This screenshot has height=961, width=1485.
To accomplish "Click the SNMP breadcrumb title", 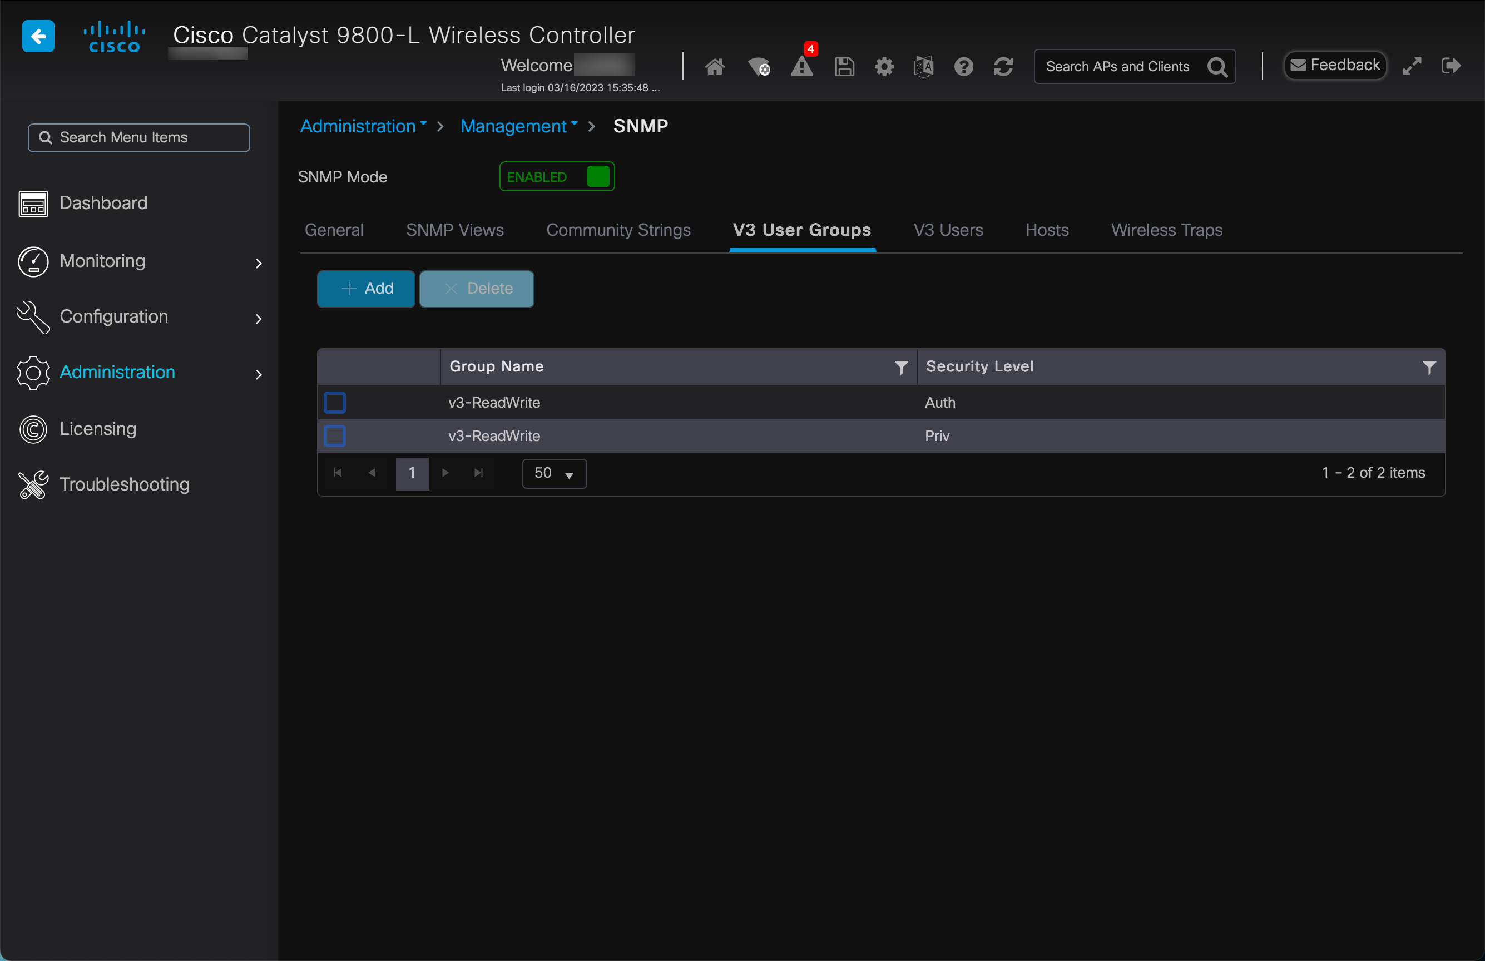I will tap(641, 126).
